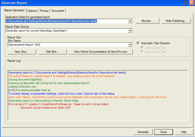Select Right-to-Left Text radio button
Image resolution: width=195 pixels, height=137 pixels.
(x=142, y=52)
